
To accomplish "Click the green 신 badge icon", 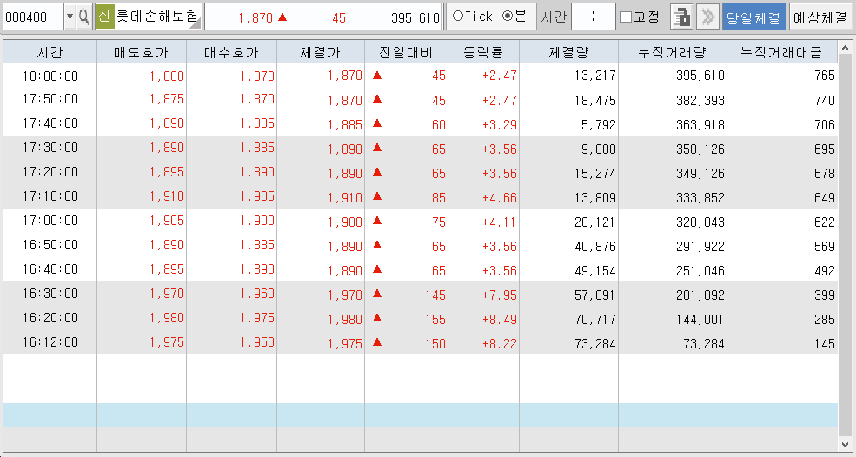I will pos(104,17).
